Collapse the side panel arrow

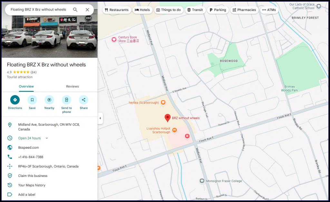[x=100, y=118]
